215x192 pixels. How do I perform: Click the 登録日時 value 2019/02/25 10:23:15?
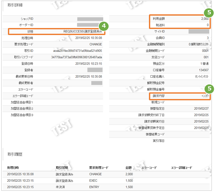click(x=89, y=64)
